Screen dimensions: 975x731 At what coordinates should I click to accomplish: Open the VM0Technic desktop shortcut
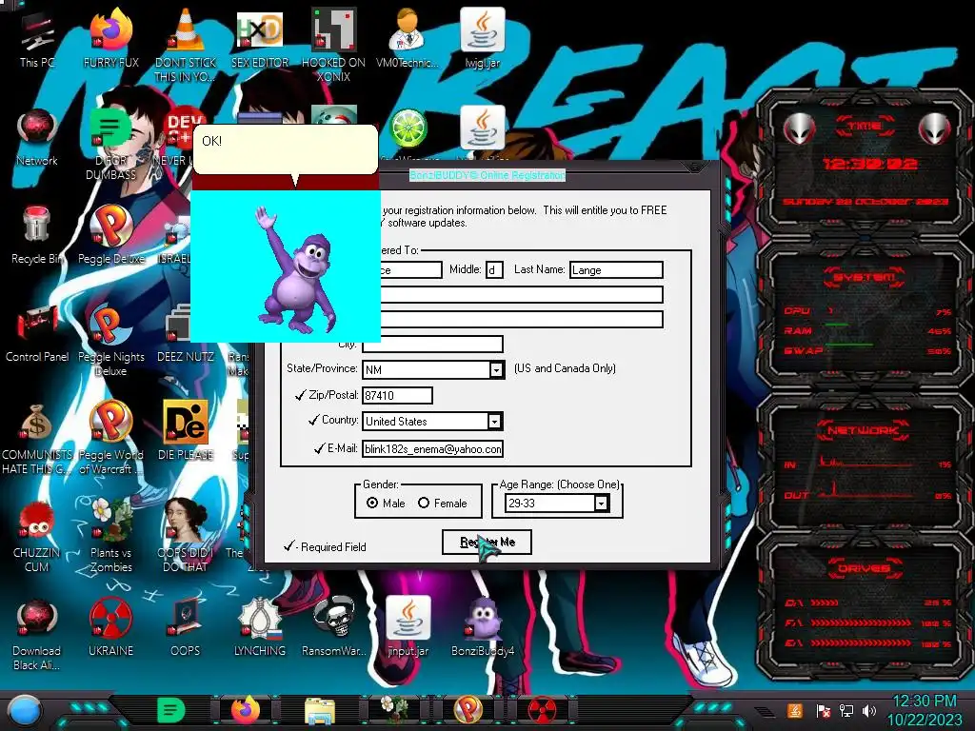pyautogui.click(x=408, y=40)
